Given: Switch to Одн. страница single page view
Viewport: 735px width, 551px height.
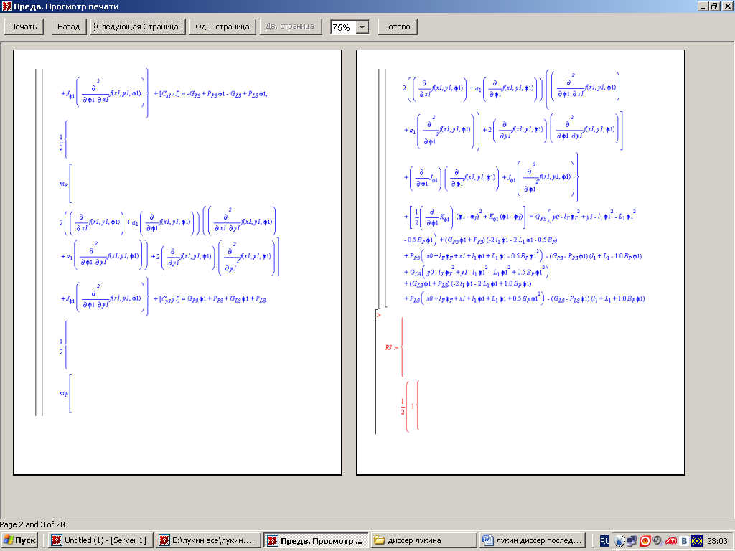Looking at the screenshot, I should tap(223, 27).
